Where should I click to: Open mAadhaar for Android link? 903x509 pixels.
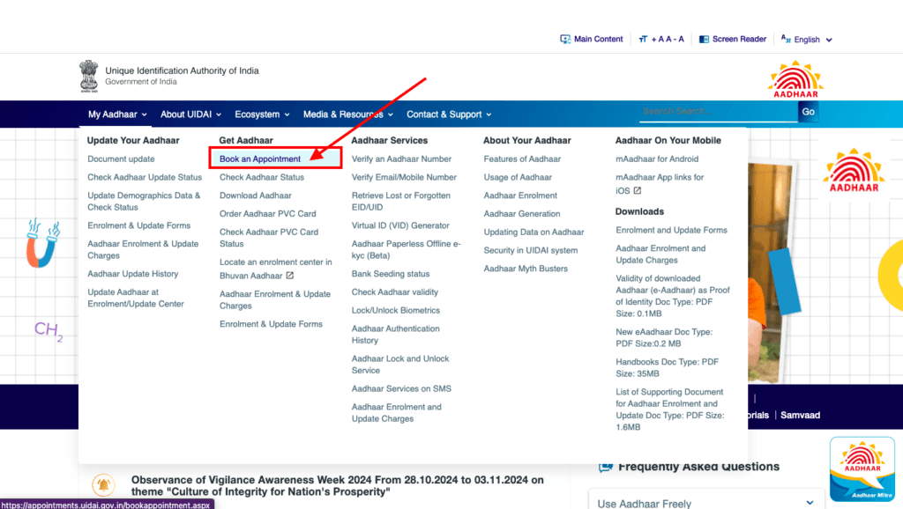pyautogui.click(x=657, y=159)
